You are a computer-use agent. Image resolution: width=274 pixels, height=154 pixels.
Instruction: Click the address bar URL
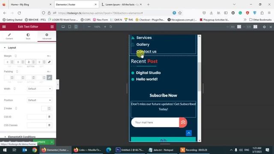(x=101, y=13)
